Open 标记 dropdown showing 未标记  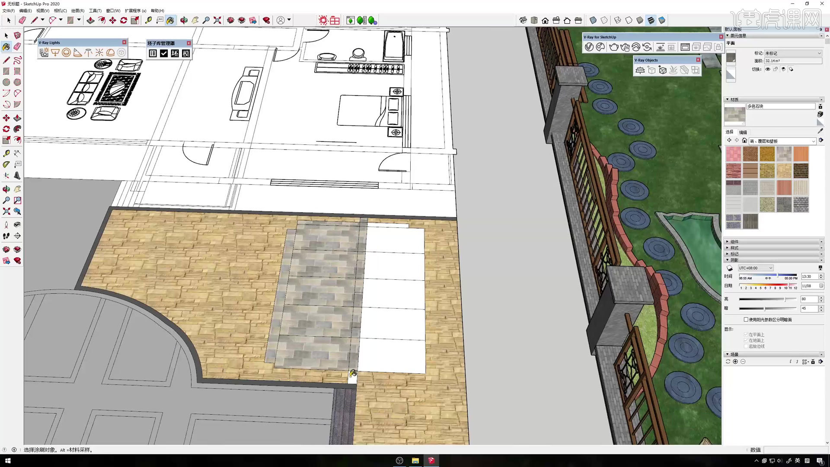click(793, 53)
